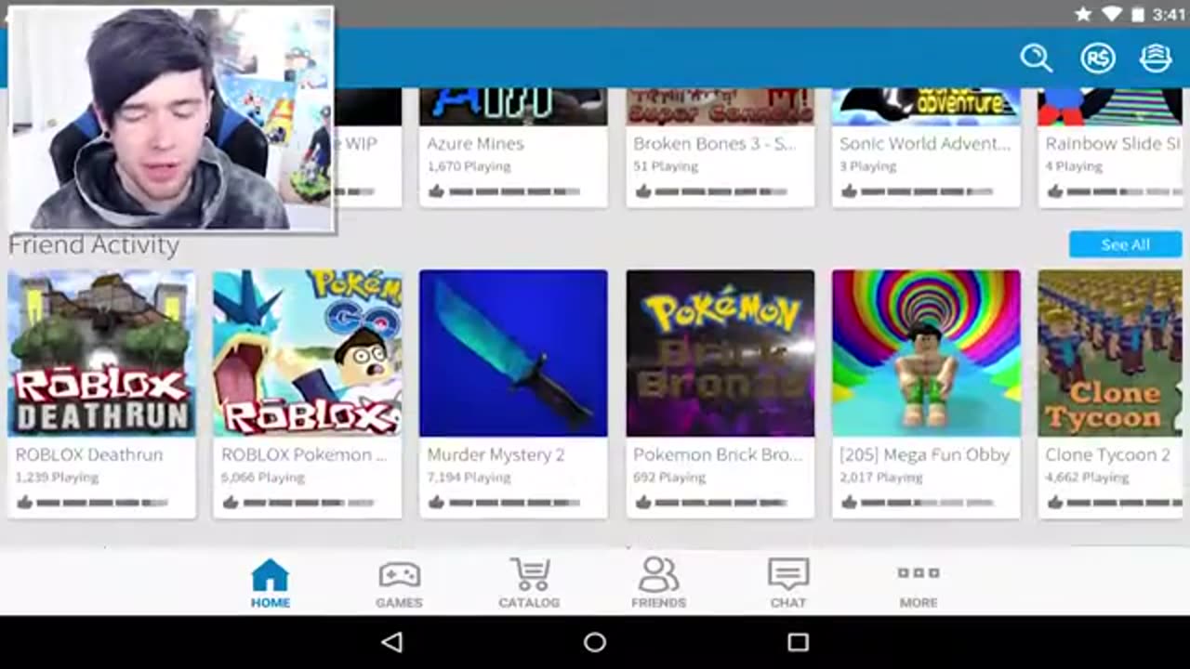
Task: Open Sonic World Adventure thumbnail image
Action: point(926,106)
